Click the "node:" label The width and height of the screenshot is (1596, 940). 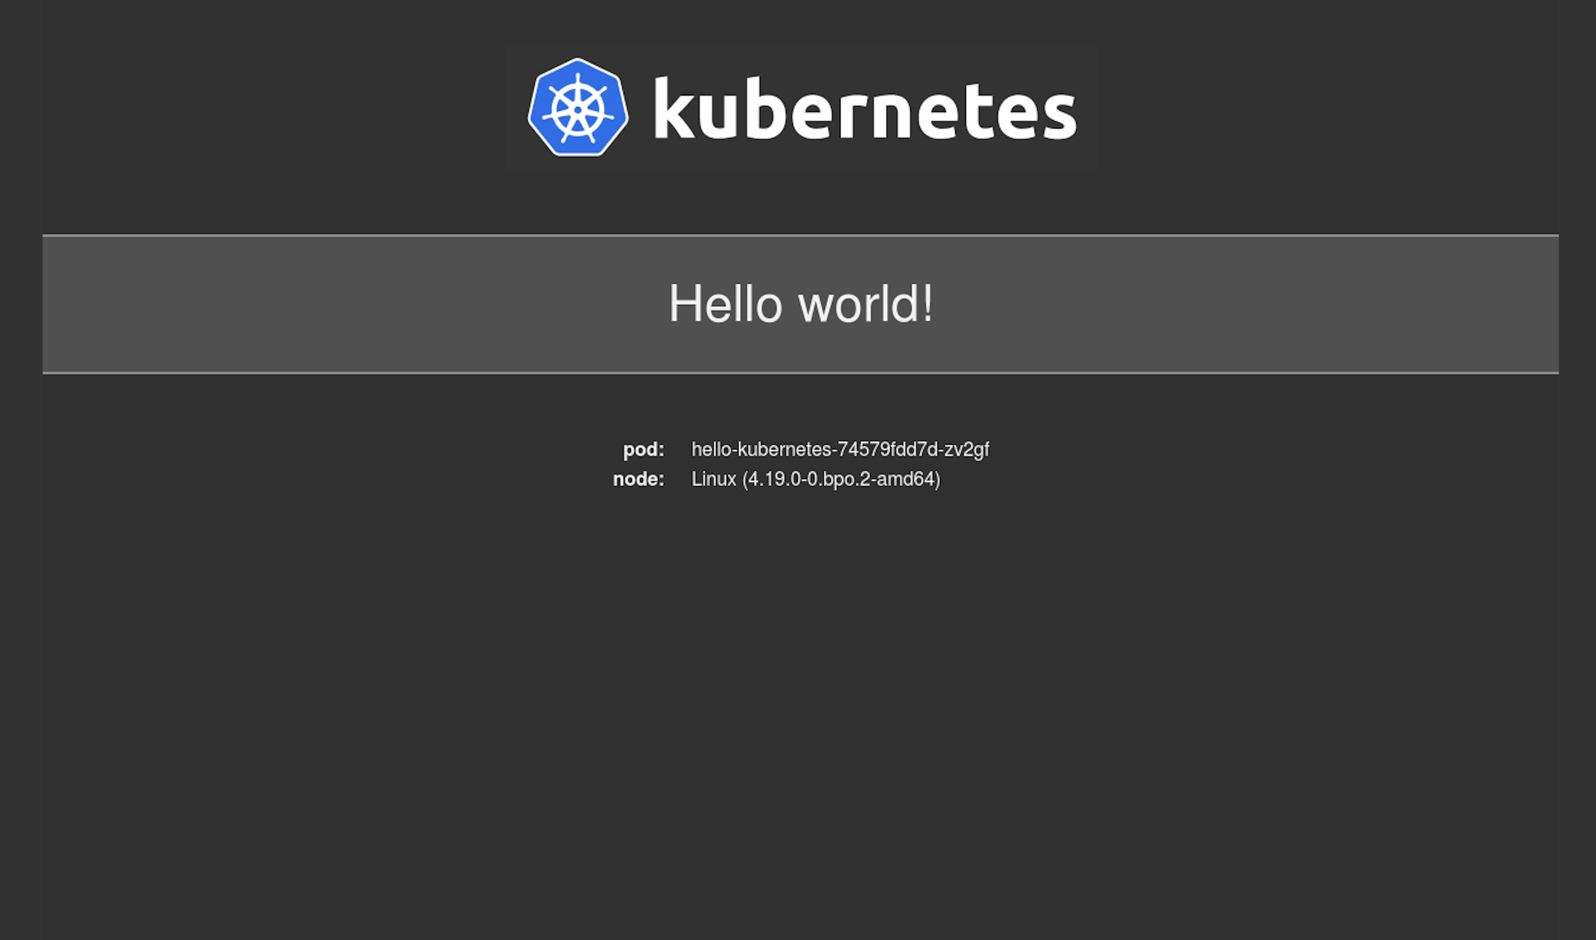[638, 479]
